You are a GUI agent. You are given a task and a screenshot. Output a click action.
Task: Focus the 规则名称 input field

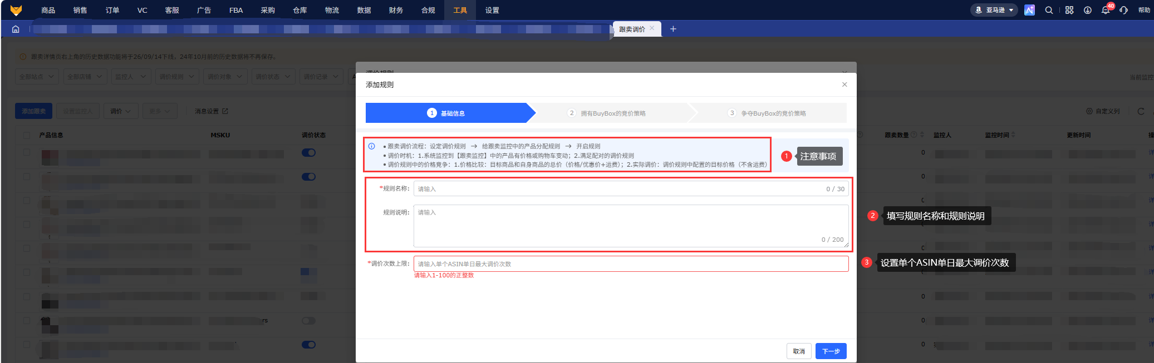click(x=631, y=189)
